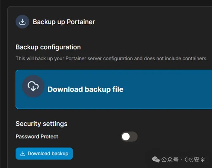Viewport: 212px width, 168px height.
Task: Enable the Password Protect toggle
Action: click(129, 137)
